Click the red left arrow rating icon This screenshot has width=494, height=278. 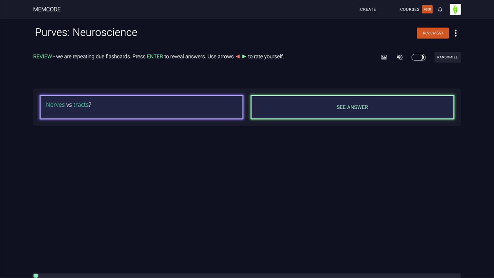tap(238, 57)
